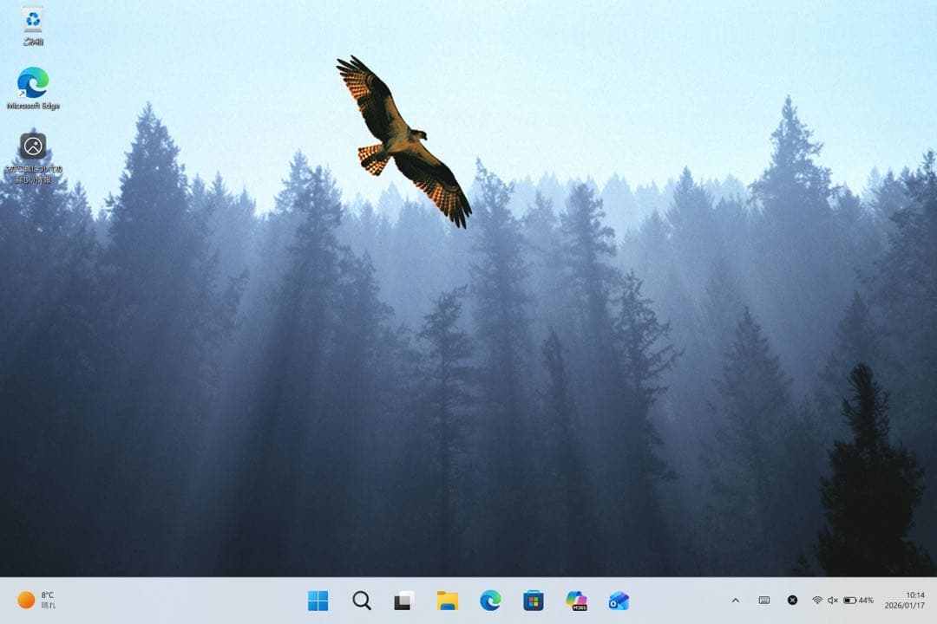This screenshot has height=624, width=937.
Task: Open taskbar Search magnifying glass
Action: 362,601
